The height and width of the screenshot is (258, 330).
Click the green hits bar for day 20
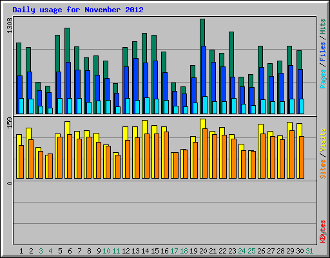pos(202,32)
